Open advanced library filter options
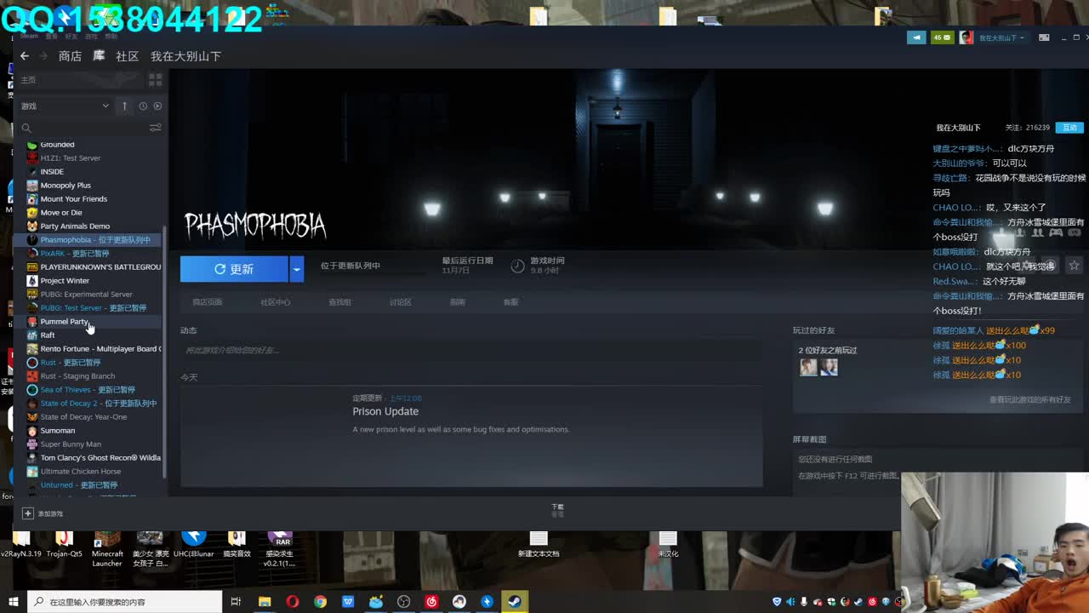 [155, 128]
